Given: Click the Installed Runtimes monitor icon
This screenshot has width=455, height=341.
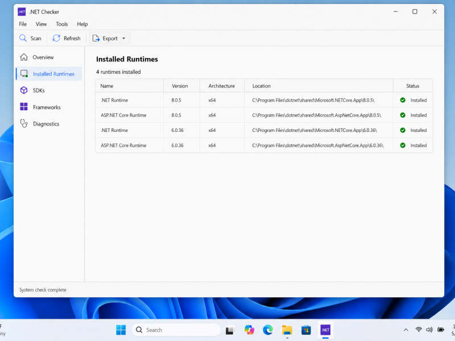Looking at the screenshot, I should coord(24,74).
